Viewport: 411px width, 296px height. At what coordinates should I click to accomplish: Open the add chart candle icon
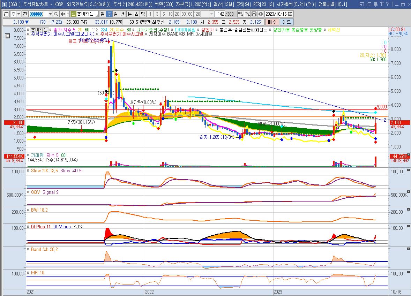pyautogui.click(x=240, y=14)
